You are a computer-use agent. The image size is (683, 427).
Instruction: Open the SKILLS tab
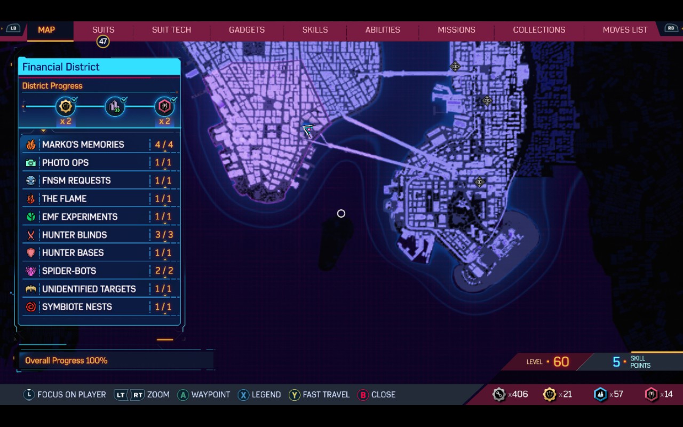tap(315, 30)
